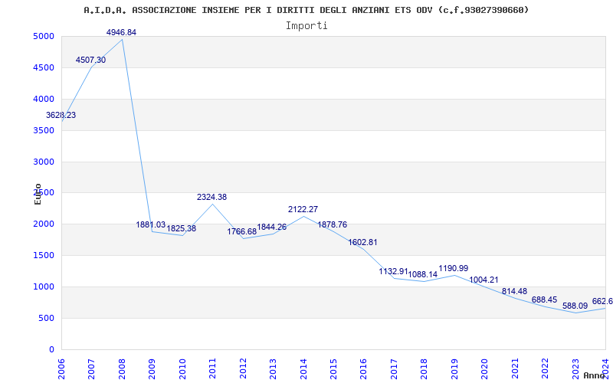The height and width of the screenshot is (383, 613).
Task: Click the 3628.23 value label
Action: coord(61,115)
